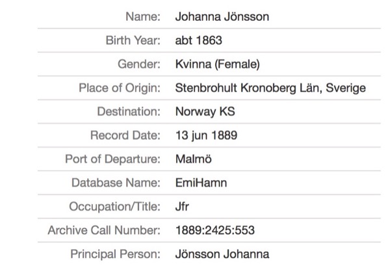Select the Malmö departure port value
The image size is (390, 265).
click(x=194, y=159)
